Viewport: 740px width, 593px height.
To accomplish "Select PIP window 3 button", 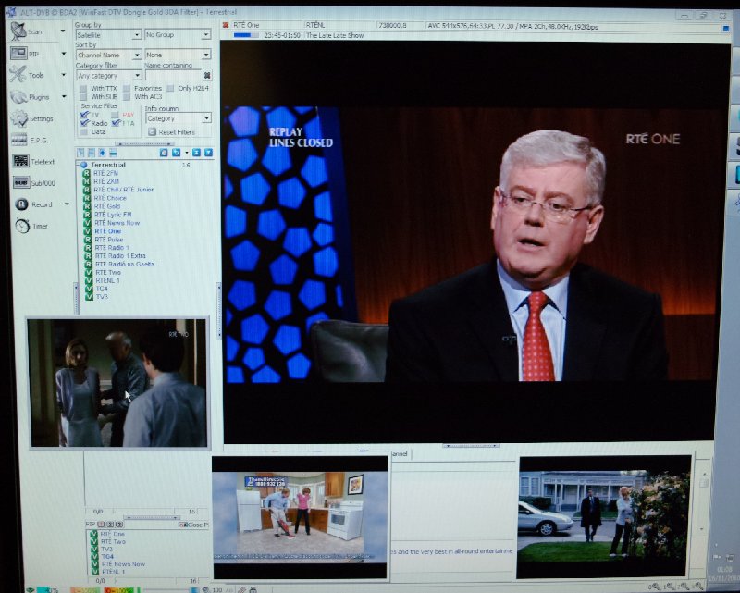I will click(119, 525).
